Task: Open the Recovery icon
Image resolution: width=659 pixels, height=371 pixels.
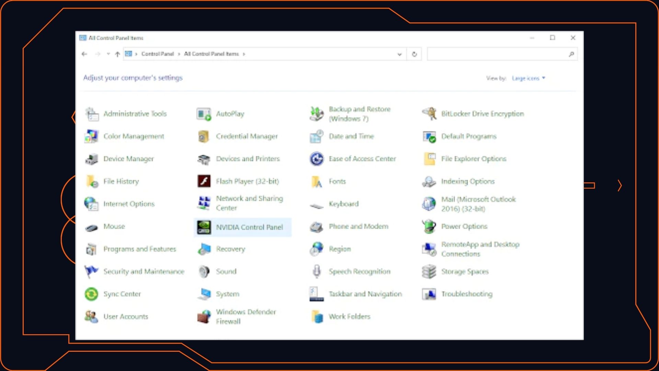Action: pyautogui.click(x=204, y=249)
